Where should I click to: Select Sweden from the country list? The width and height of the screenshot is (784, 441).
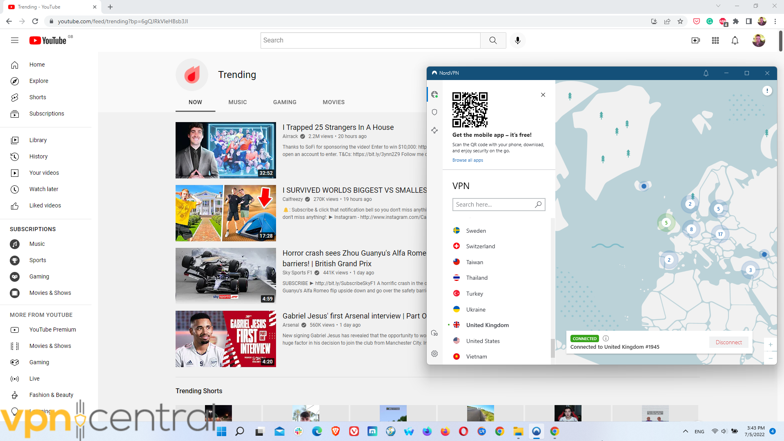coord(475,231)
